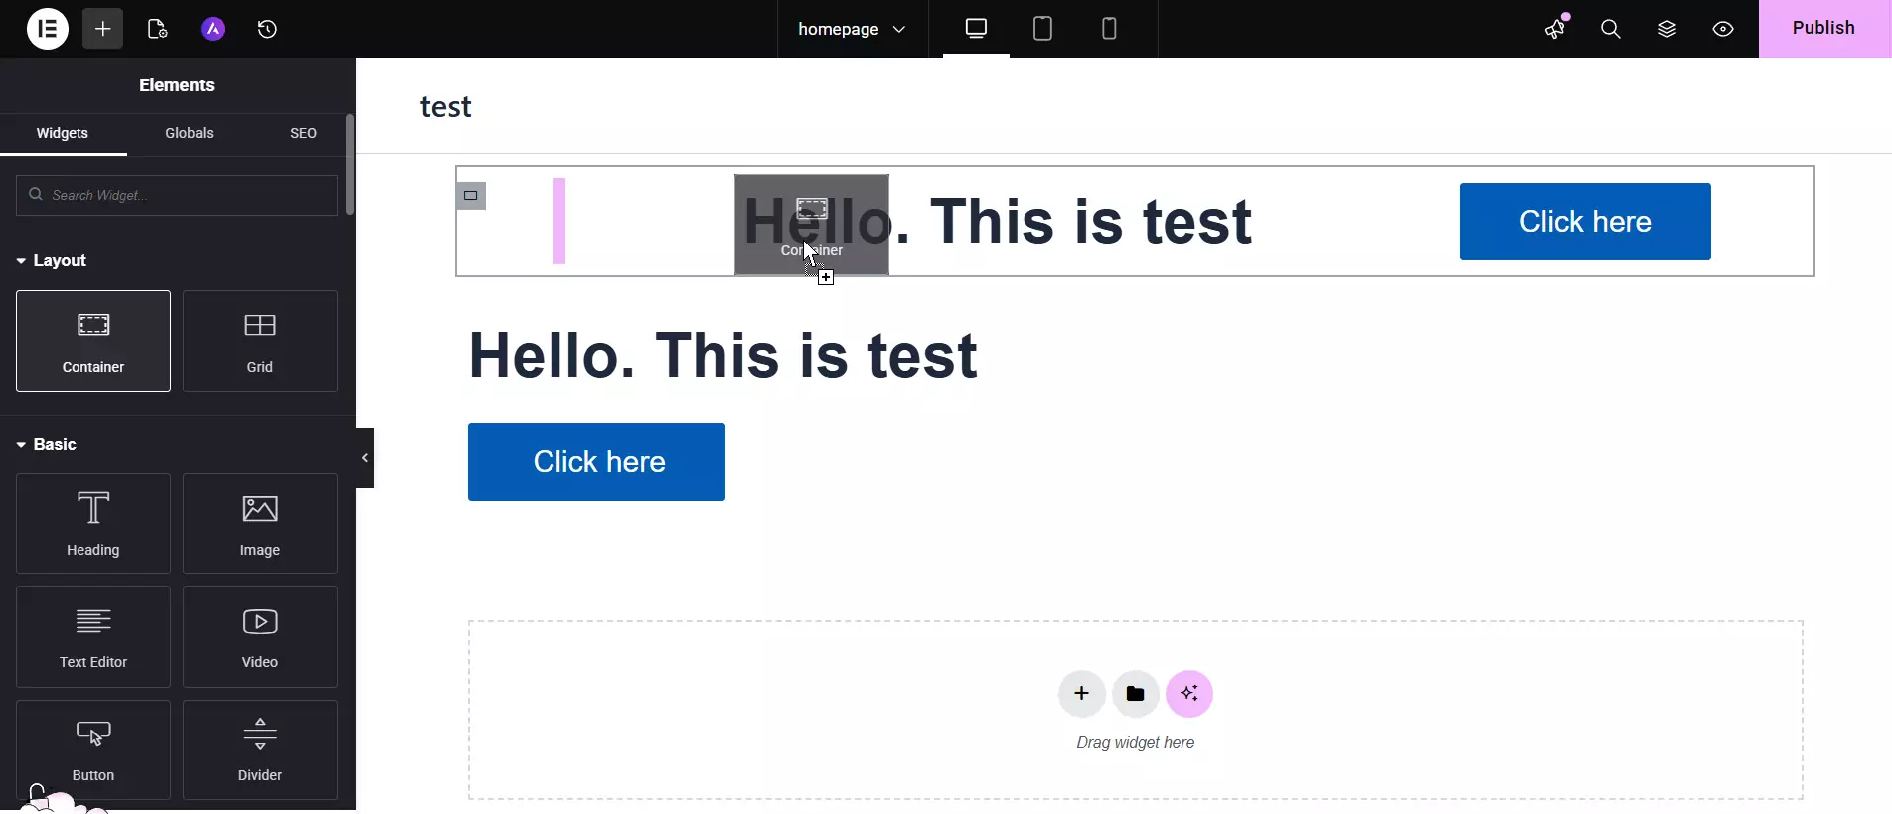Viewport: 1892px width, 814px height.
Task: Open the What's New megaphone icon
Action: pyautogui.click(x=1555, y=29)
